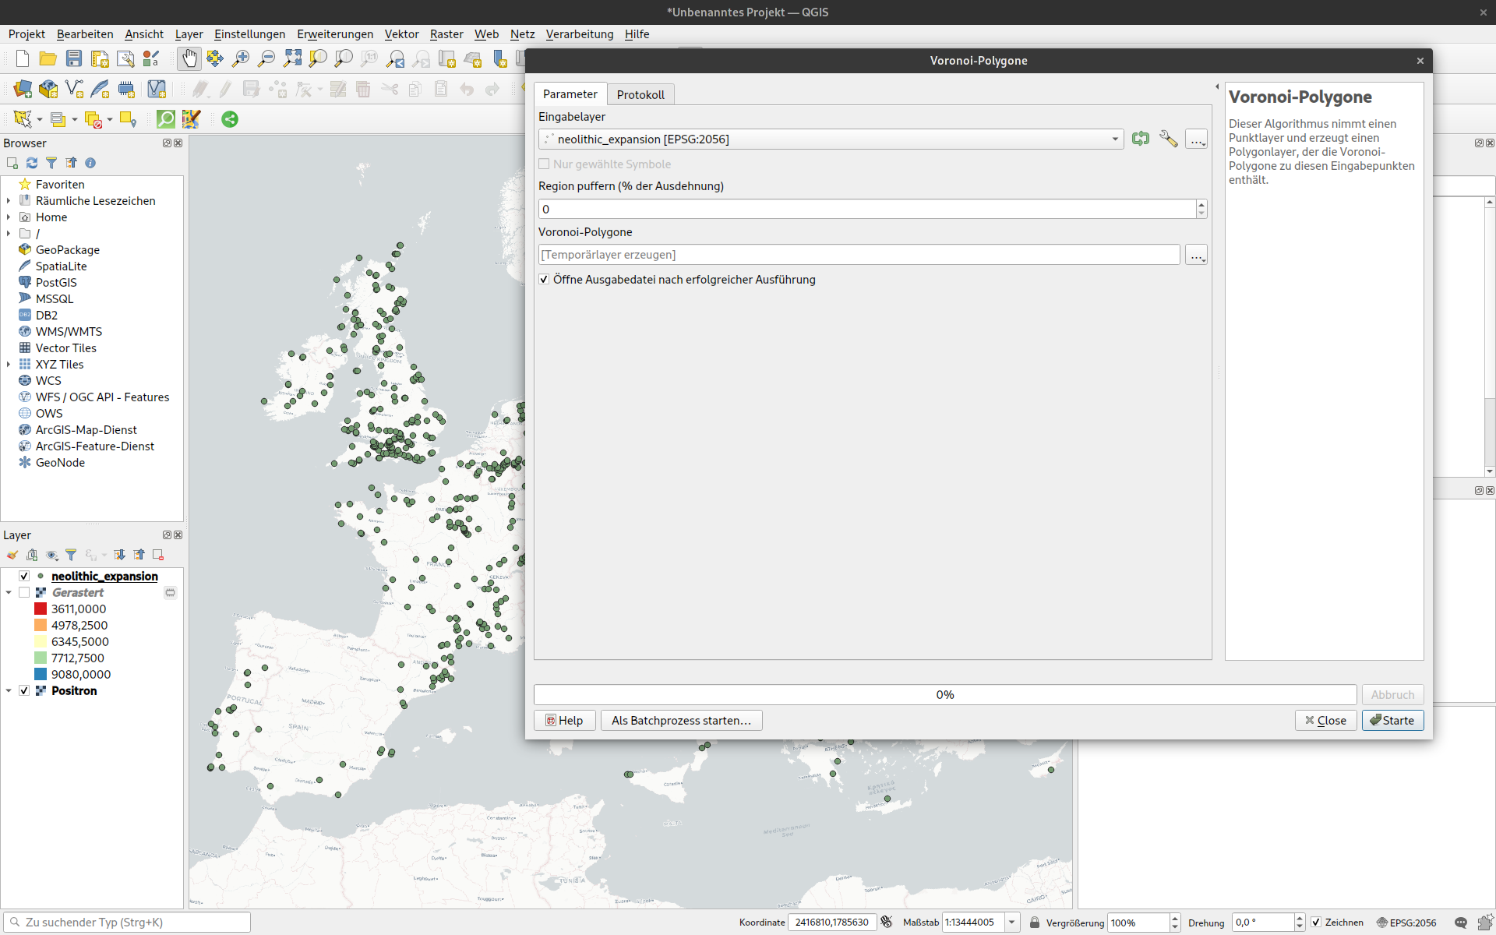
Task: Expand the XYZ Tiles tree node
Action: [9, 365]
